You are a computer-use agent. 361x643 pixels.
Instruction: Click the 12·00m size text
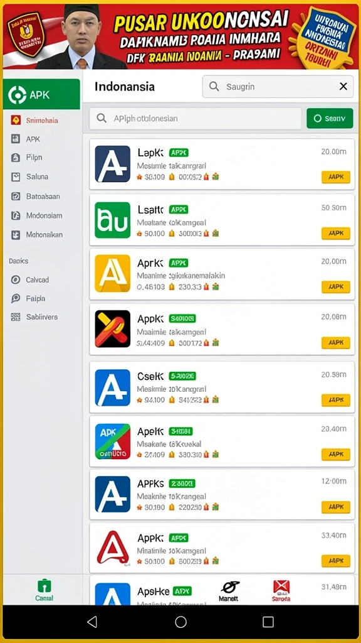pos(334,483)
